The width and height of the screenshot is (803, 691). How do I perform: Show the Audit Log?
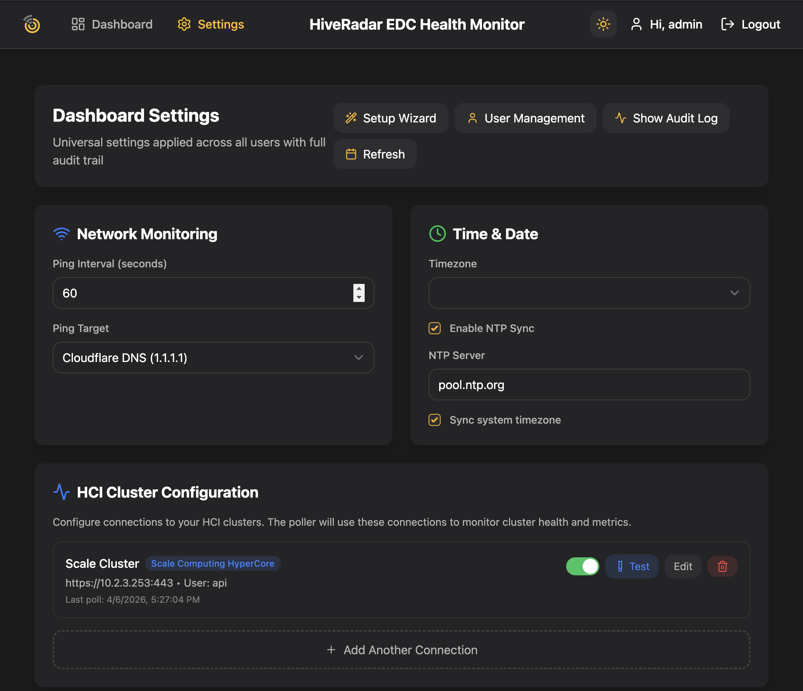666,118
